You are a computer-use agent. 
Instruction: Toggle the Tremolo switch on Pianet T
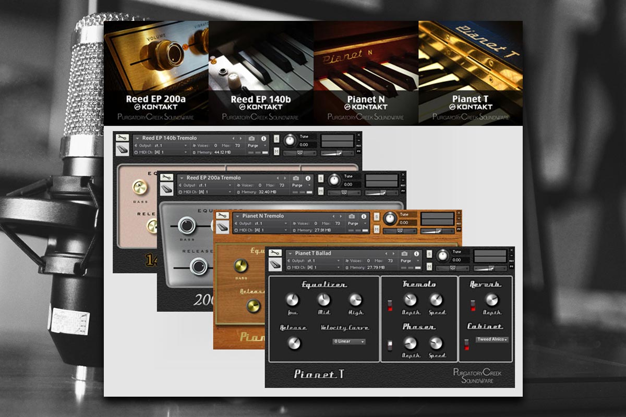coord(389,305)
